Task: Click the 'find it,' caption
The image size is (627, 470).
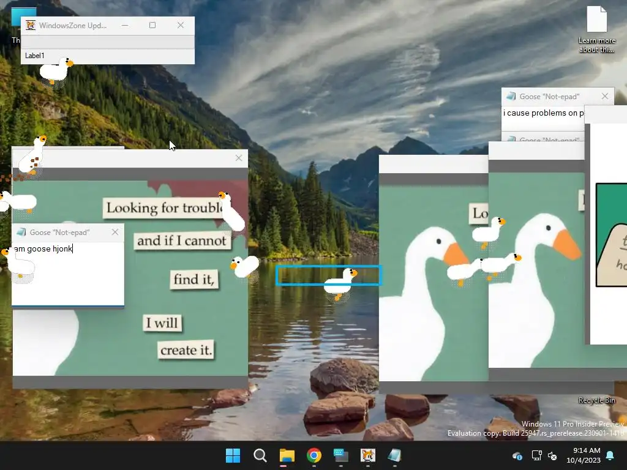Action: (194, 279)
